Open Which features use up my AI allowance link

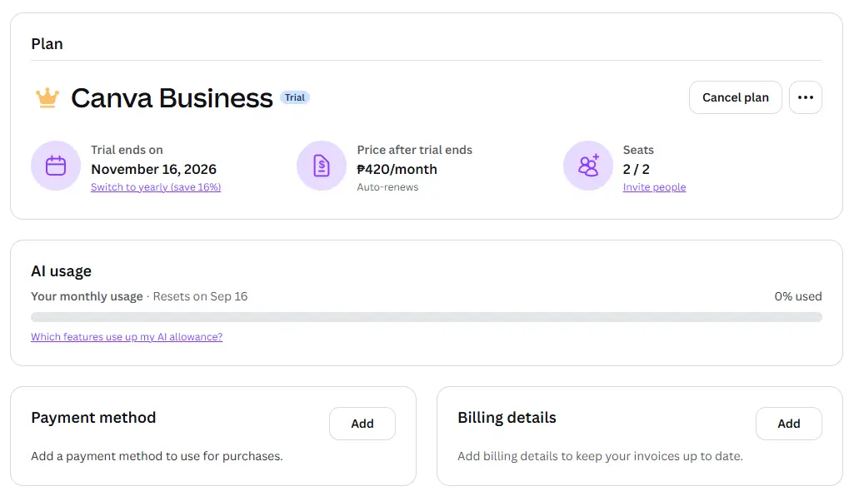tap(127, 336)
